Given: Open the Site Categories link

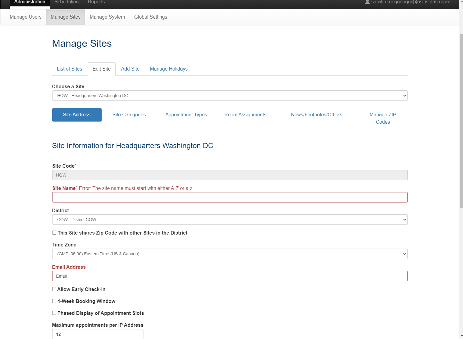Looking at the screenshot, I should pyautogui.click(x=129, y=115).
